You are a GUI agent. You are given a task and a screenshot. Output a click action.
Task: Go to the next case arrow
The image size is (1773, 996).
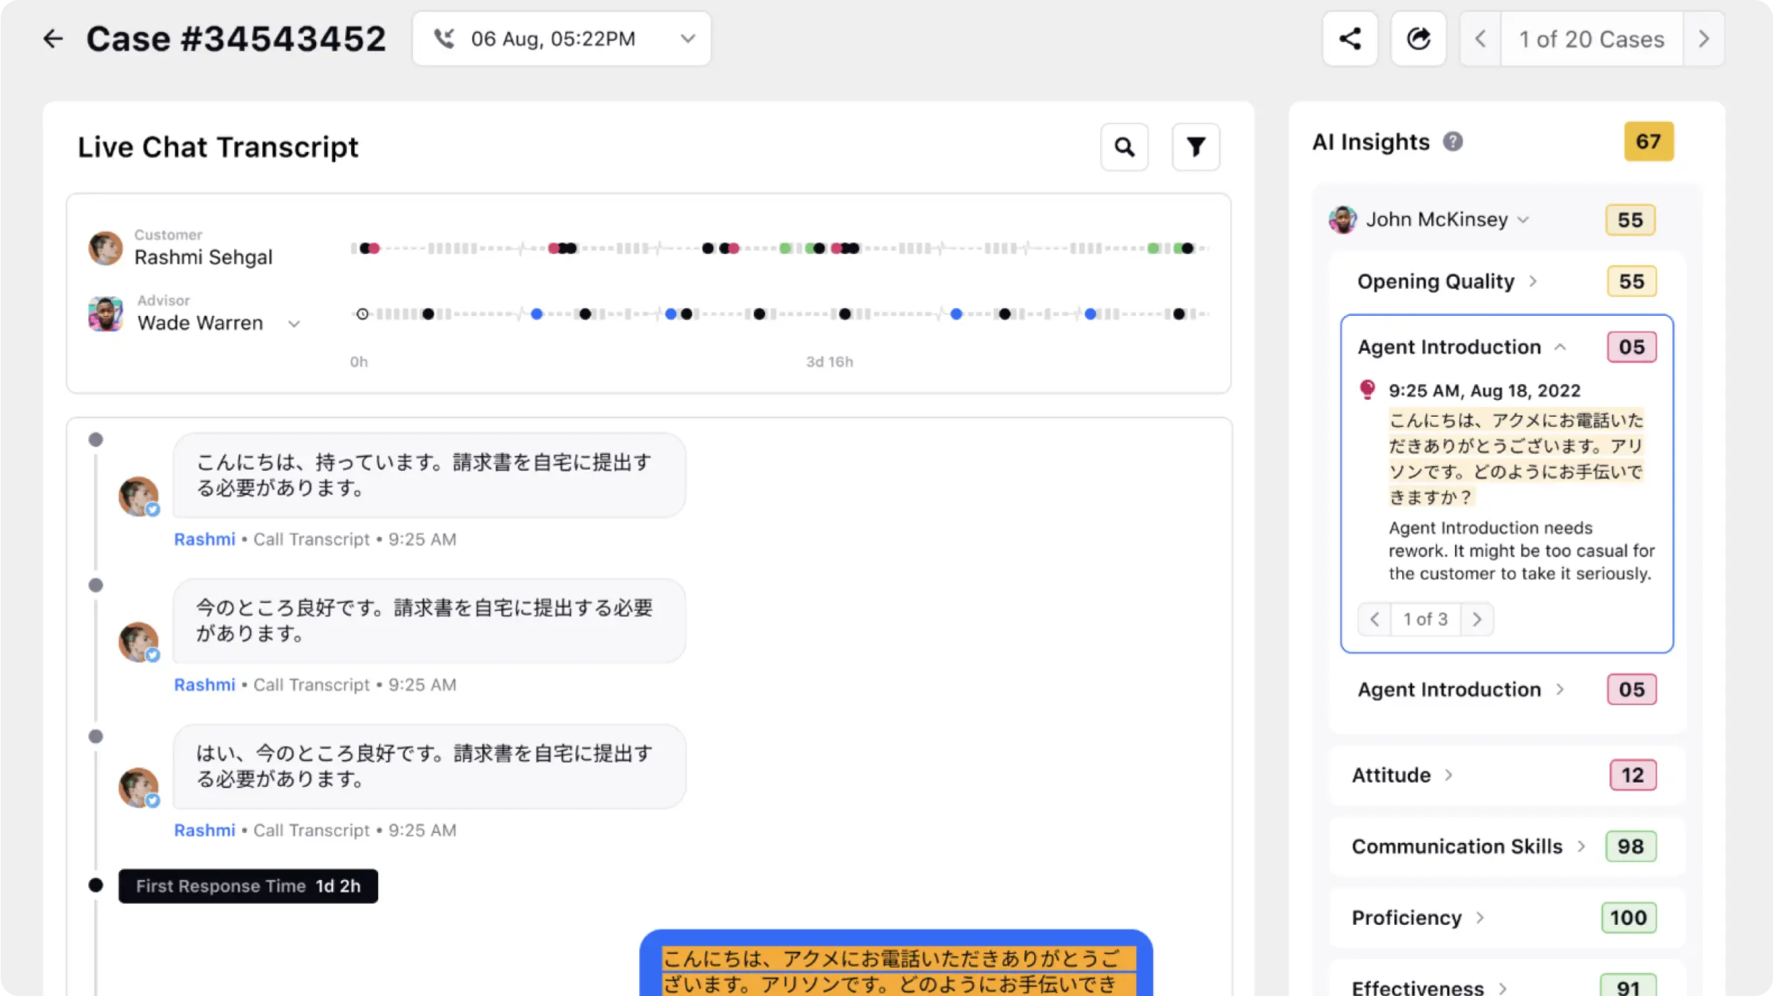(1703, 38)
